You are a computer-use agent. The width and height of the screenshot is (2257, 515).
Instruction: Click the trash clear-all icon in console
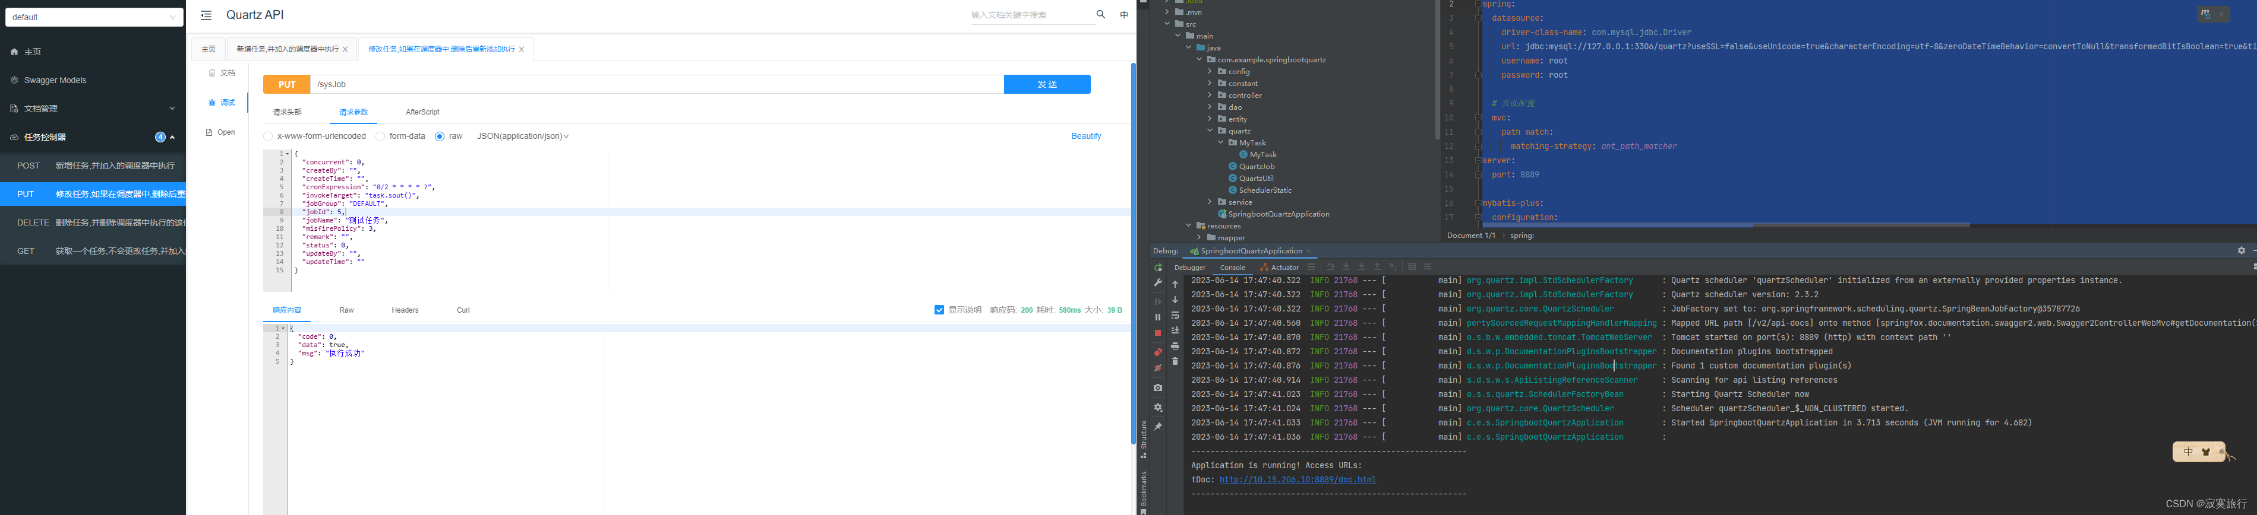tap(1175, 361)
